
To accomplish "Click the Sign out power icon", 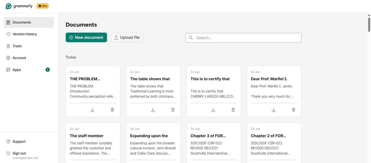I will [8, 153].
